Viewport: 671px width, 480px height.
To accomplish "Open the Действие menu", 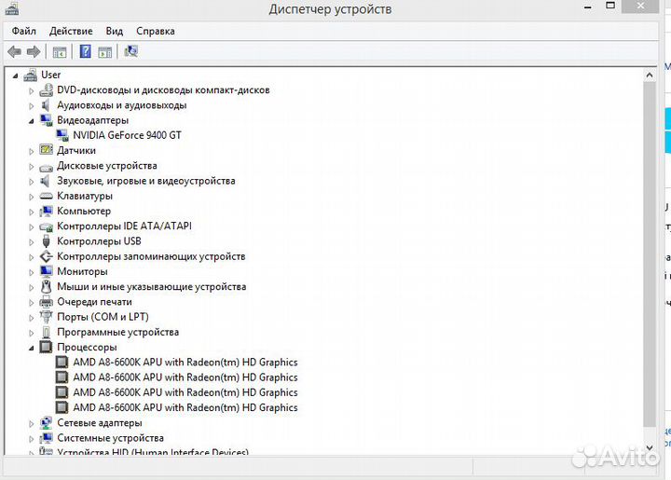I will point(71,31).
